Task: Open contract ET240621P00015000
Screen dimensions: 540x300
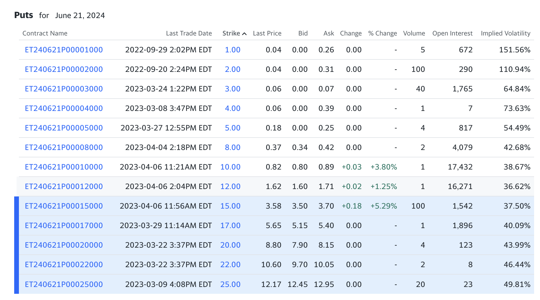Action: click(x=63, y=206)
